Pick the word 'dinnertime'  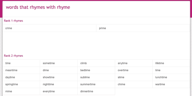87,91
